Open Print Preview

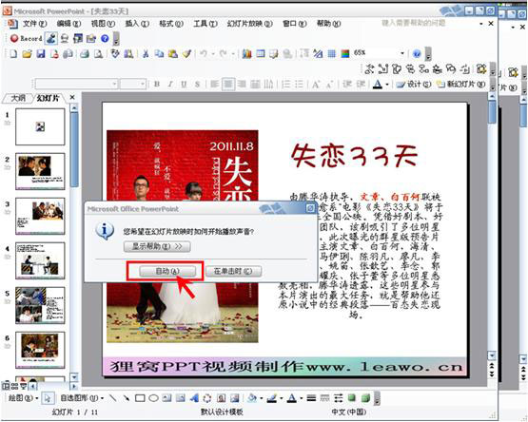point(98,53)
